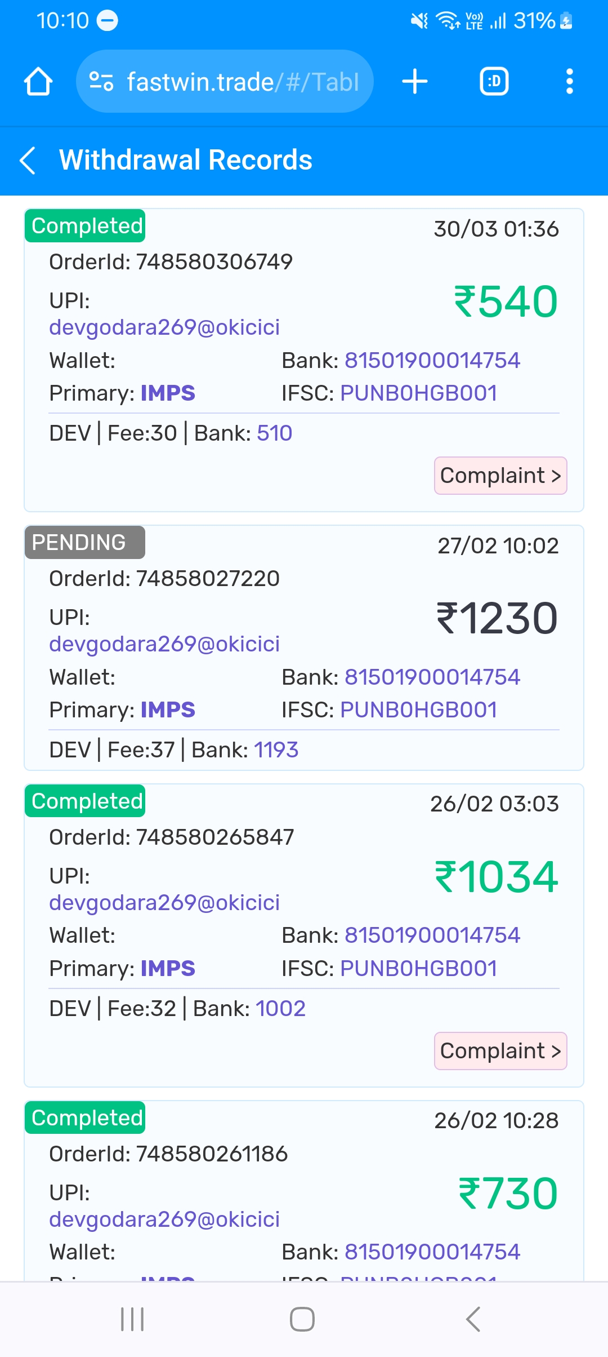Screen dimensions: 608x1357
Task: Tap bank amount 1002 in 26/02 03:03 record
Action: coord(280,1009)
